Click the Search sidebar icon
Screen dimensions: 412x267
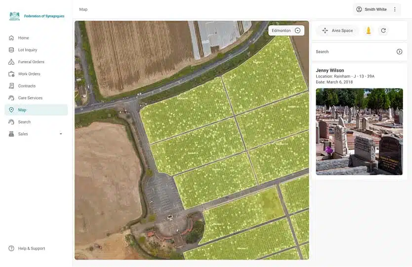pos(11,122)
